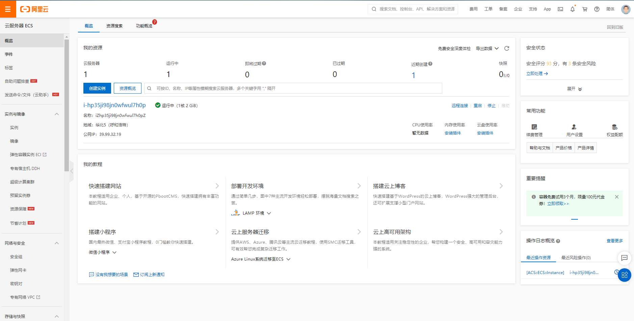634x321 pixels.
Task: Switch to the 资源搜索 tab
Action: (x=114, y=26)
